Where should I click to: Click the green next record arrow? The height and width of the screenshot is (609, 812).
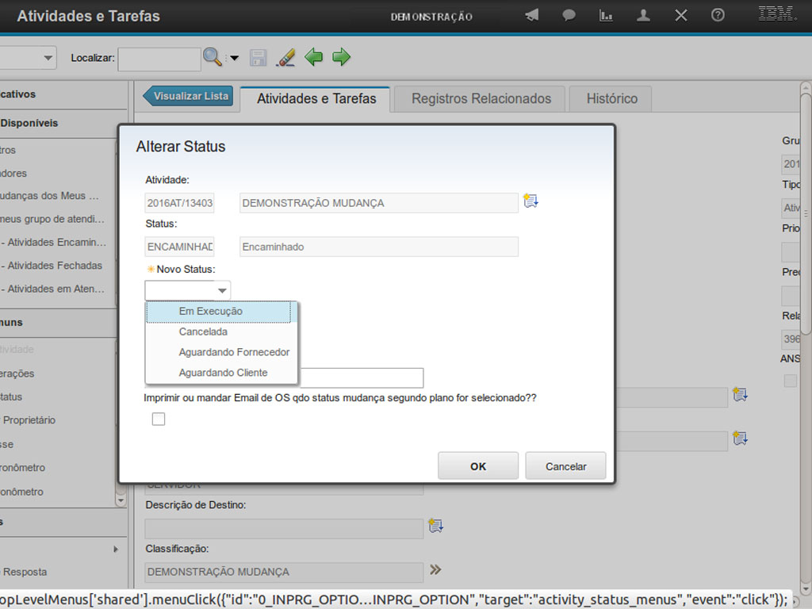(x=341, y=57)
